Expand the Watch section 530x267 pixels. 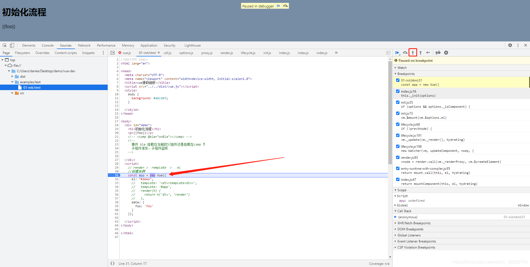(x=461, y=68)
